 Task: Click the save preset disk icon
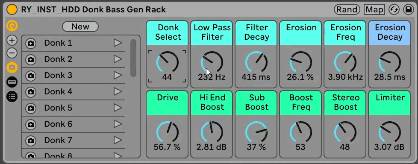[x=408, y=10]
